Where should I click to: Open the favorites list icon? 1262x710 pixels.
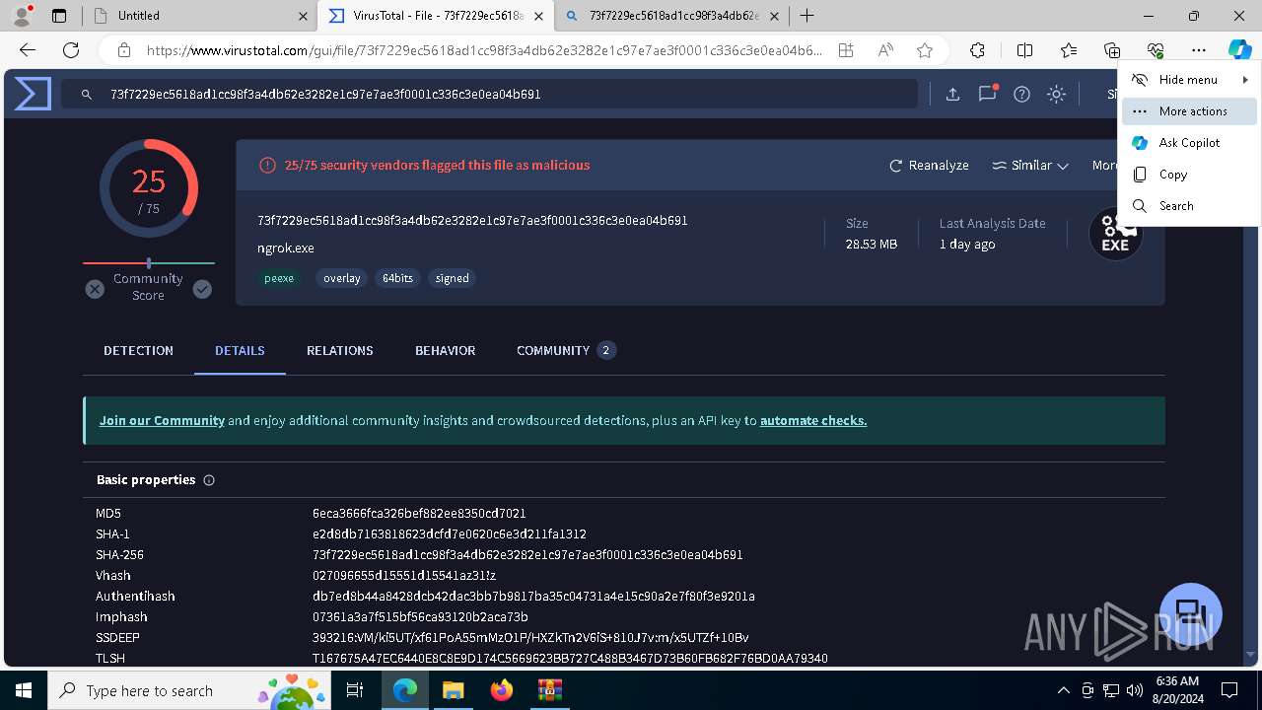point(1069,50)
